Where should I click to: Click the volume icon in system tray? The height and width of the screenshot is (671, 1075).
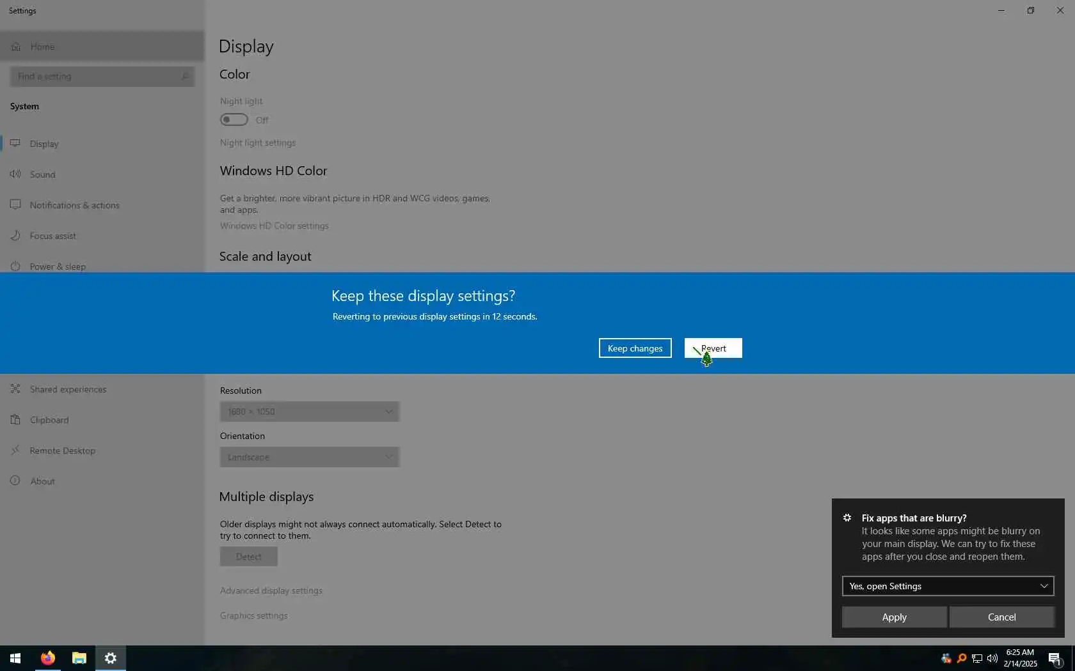point(992,658)
